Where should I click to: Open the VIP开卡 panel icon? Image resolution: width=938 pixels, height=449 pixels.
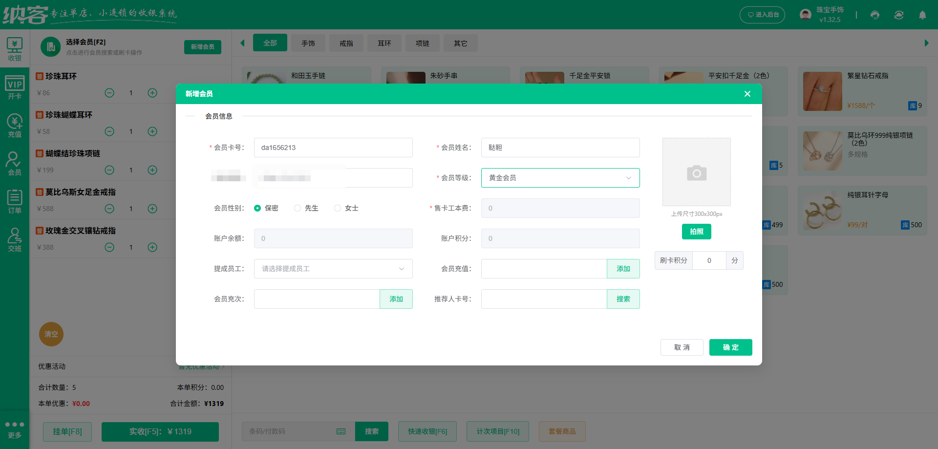[15, 86]
